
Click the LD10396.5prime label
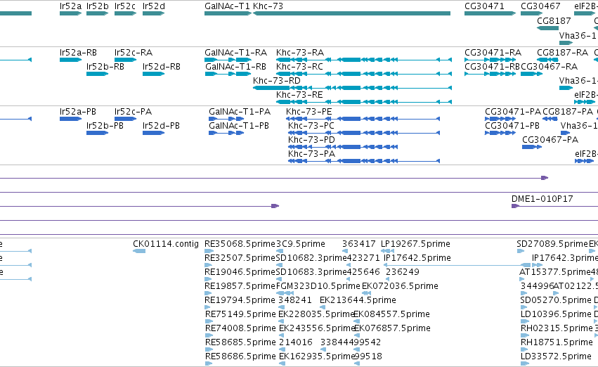click(556, 314)
